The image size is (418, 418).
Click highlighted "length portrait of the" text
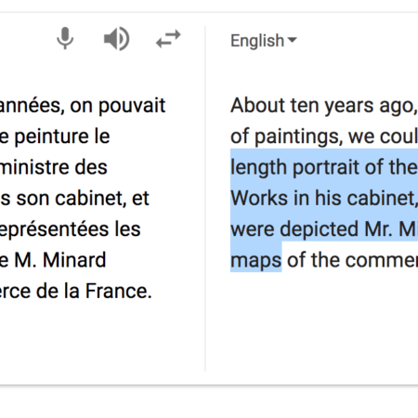[324, 167]
